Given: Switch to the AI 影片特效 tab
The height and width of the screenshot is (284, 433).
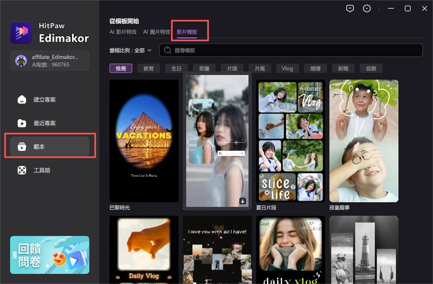Looking at the screenshot, I should (124, 32).
